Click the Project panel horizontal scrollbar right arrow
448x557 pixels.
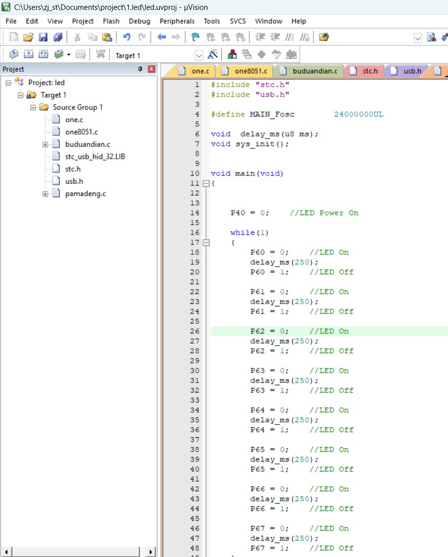click(151, 552)
